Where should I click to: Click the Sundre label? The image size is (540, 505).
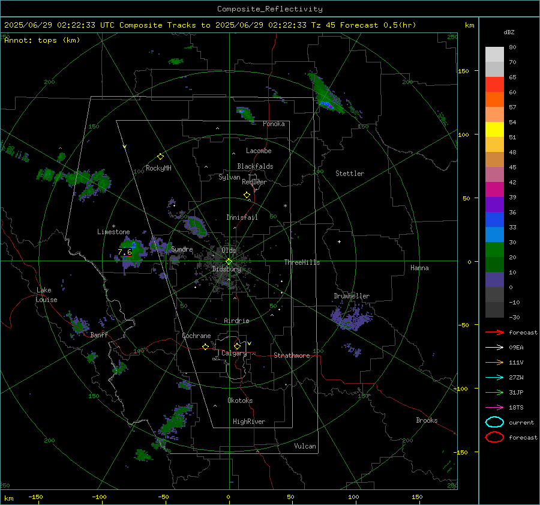[182, 249]
